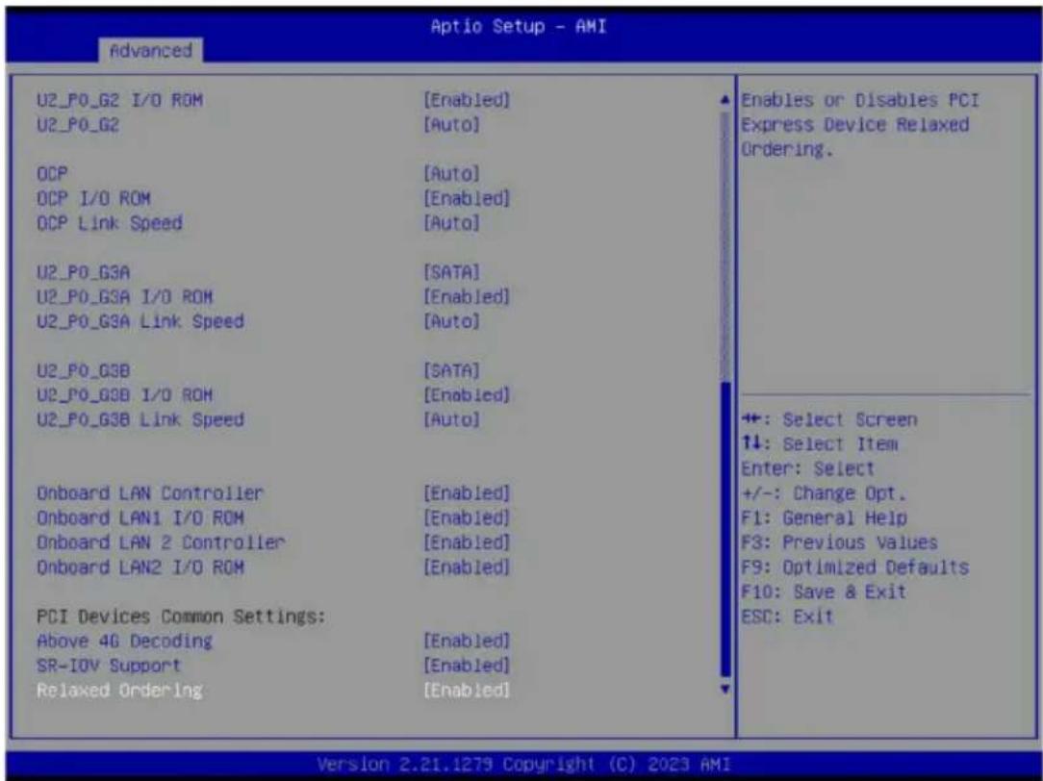Select U2_P0_G3A Link Speed setting

[x=140, y=321]
